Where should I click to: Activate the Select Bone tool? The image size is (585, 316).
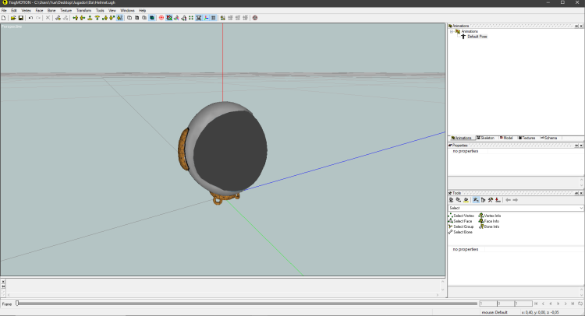pyautogui.click(x=462, y=232)
